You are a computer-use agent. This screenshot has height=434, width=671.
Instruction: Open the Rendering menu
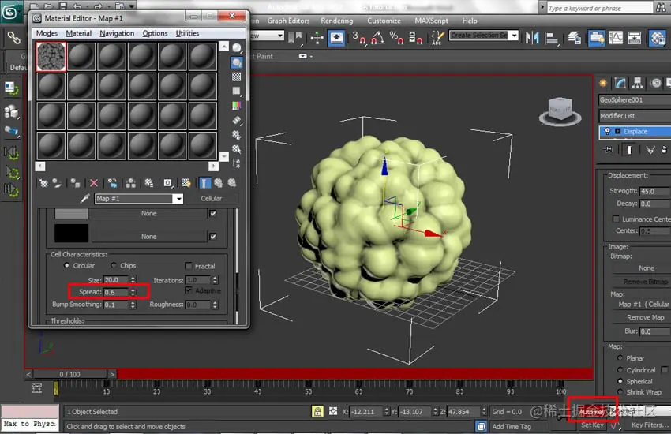point(337,21)
